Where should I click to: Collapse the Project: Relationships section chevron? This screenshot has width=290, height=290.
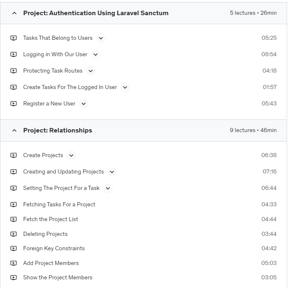(x=14, y=130)
